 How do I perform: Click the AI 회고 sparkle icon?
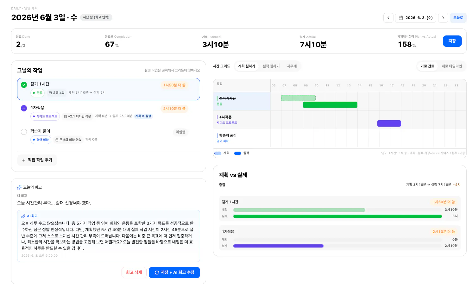[x=23, y=216]
